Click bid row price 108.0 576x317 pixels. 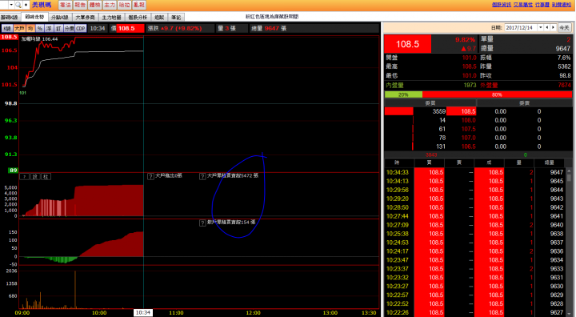[468, 120]
